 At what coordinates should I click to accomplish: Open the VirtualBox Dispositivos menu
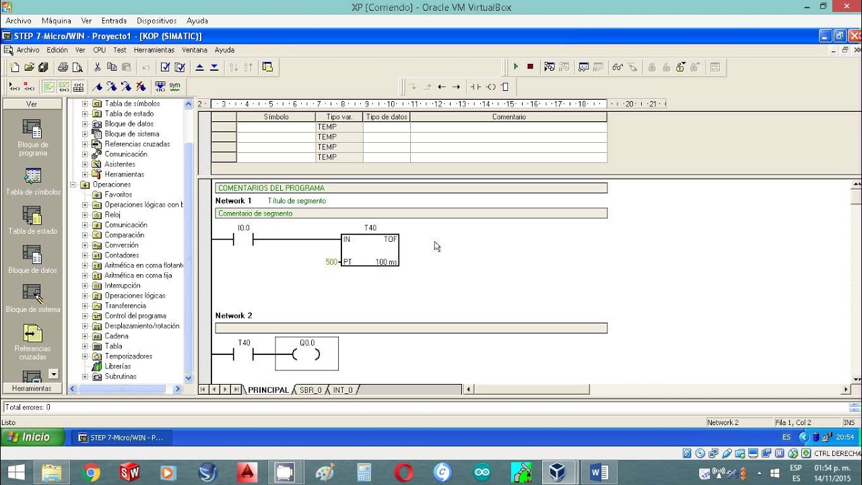pos(156,21)
